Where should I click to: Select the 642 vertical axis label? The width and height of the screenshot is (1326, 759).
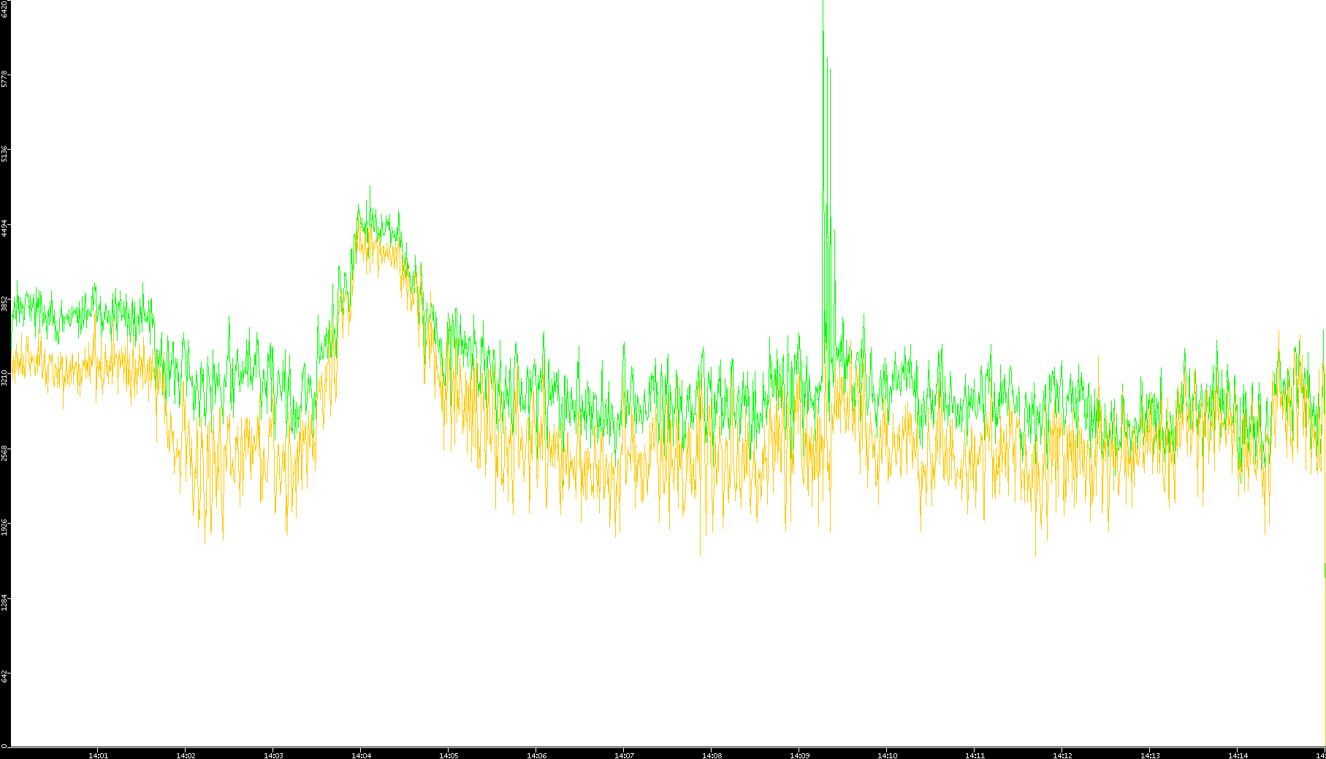[4, 676]
